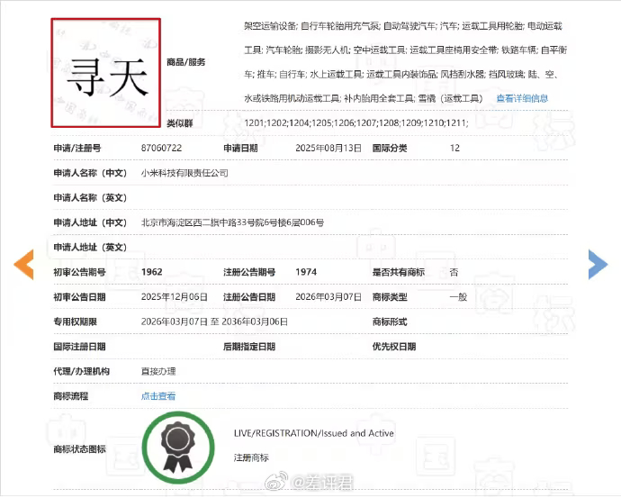Select international class value 12
The width and height of the screenshot is (621, 498).
454,149
